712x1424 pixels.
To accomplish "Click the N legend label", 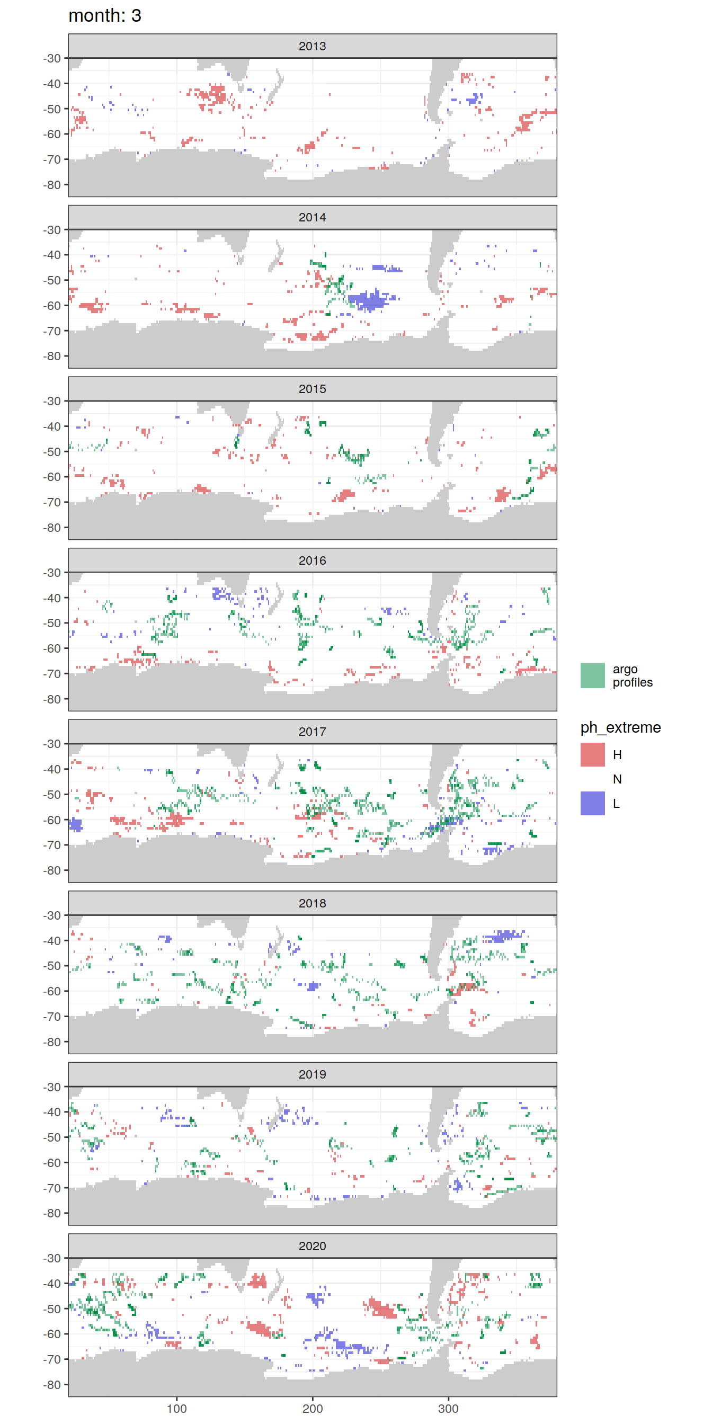I will click(x=617, y=779).
